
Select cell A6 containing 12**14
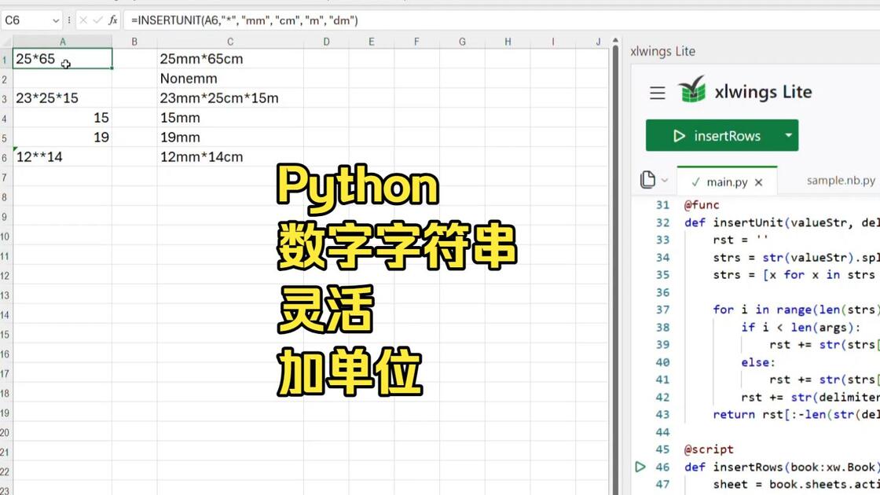click(62, 157)
